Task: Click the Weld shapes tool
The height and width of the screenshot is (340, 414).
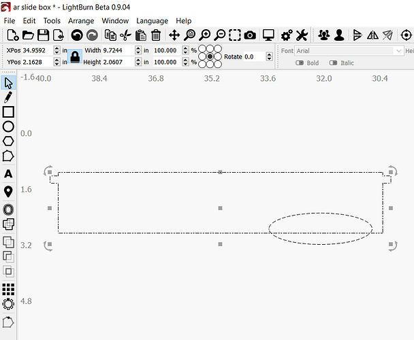Action: coord(8,224)
